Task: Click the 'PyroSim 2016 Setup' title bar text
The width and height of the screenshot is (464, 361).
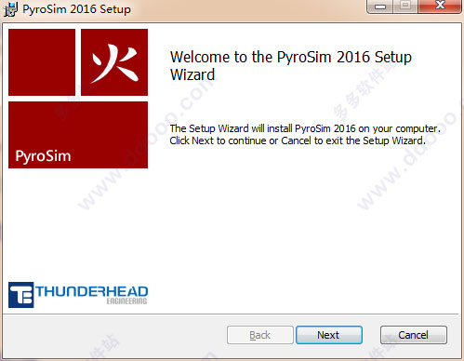Action: pyautogui.click(x=76, y=9)
